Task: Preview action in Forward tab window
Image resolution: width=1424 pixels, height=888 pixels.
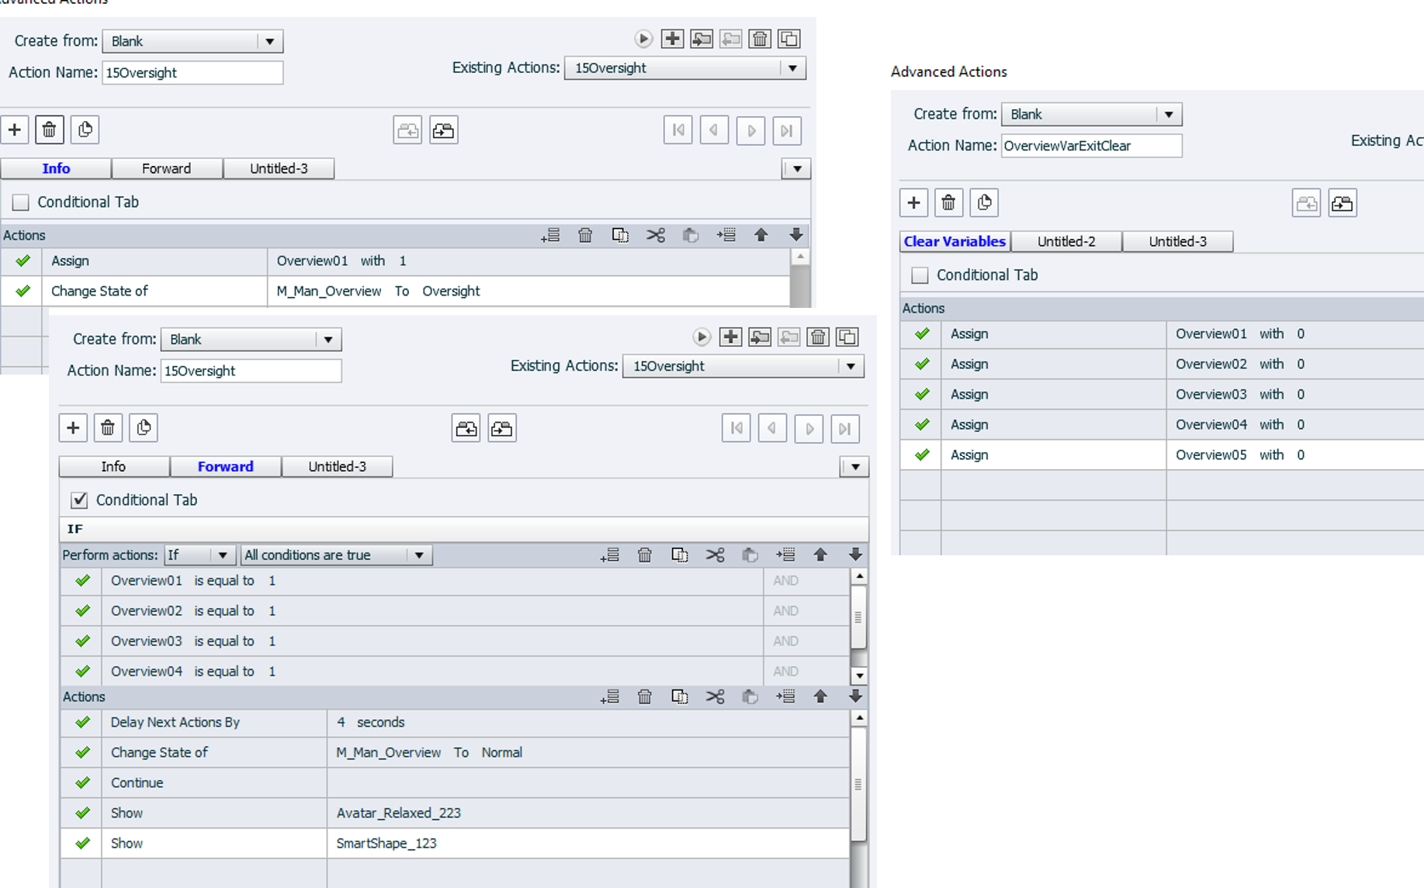Action: 702,337
